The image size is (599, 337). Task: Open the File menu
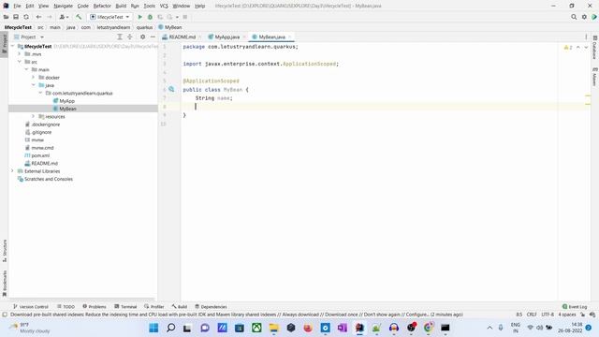point(17,6)
